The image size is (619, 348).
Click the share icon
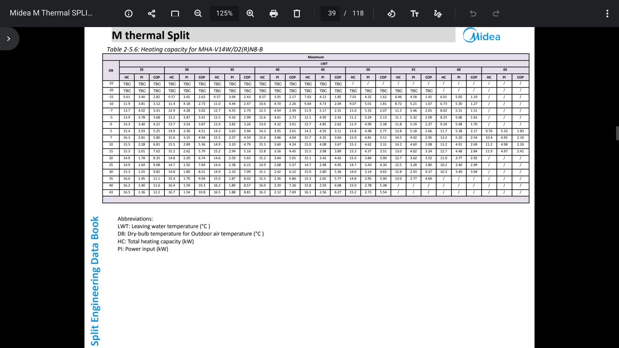point(152,14)
